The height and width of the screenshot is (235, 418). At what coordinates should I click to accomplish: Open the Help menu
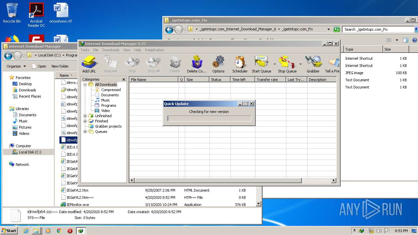[x=138, y=50]
